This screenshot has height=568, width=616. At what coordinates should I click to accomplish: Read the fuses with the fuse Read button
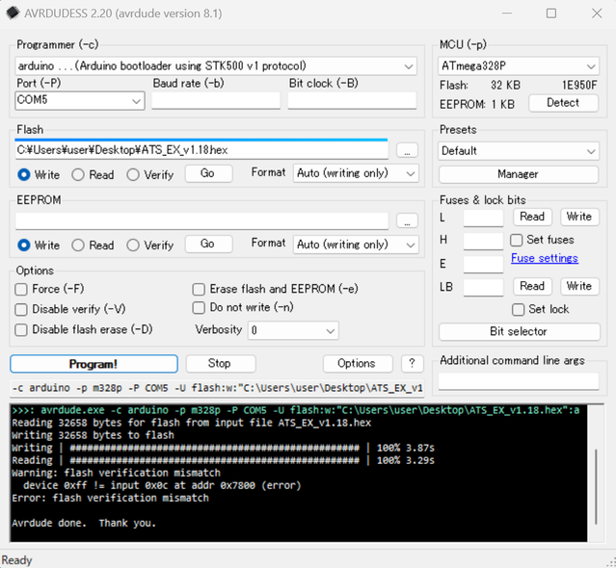pyautogui.click(x=533, y=217)
